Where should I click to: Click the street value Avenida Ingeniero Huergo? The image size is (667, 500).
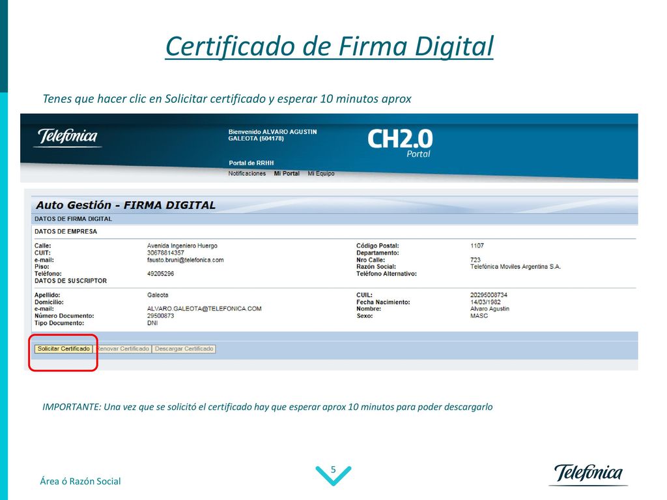coord(182,245)
